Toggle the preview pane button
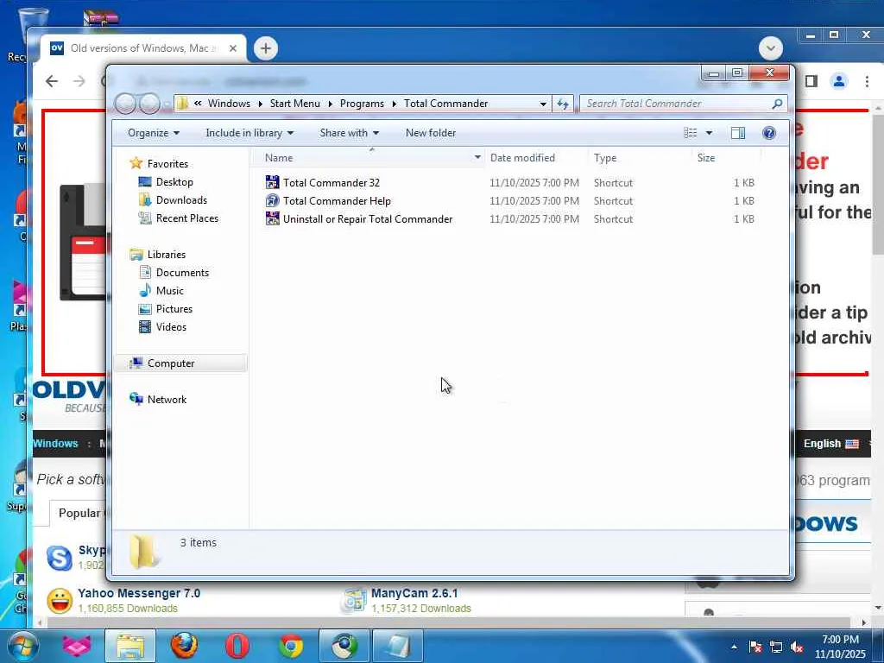884x663 pixels. (737, 133)
